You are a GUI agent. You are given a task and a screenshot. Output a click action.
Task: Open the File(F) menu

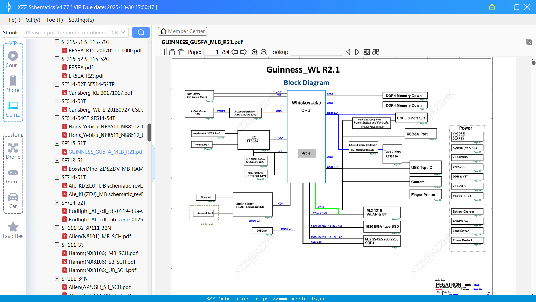point(13,20)
